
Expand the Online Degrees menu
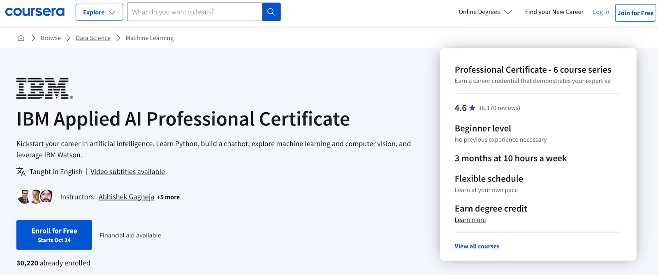(x=485, y=12)
